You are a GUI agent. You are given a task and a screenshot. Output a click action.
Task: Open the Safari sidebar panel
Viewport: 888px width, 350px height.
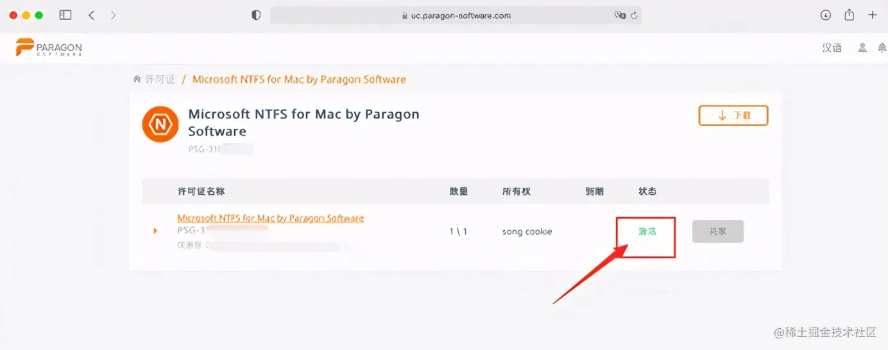coord(65,15)
